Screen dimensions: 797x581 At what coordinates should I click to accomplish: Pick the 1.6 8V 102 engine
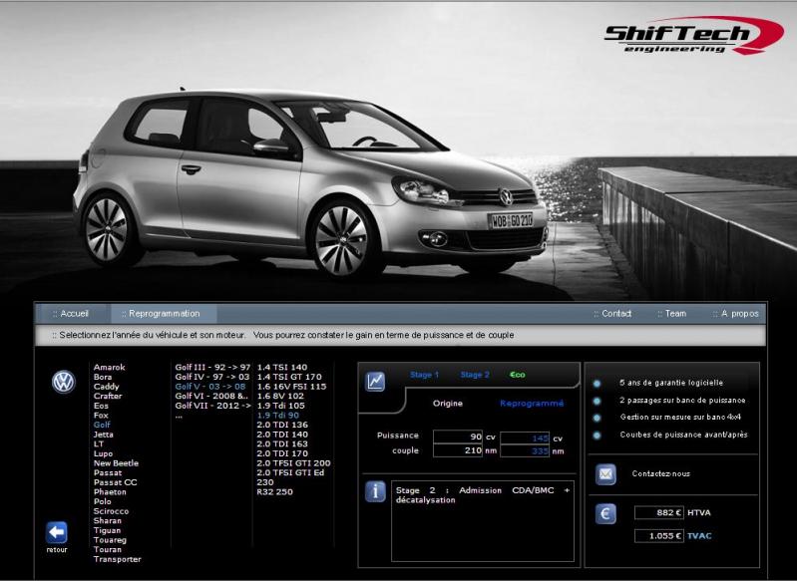tap(280, 397)
